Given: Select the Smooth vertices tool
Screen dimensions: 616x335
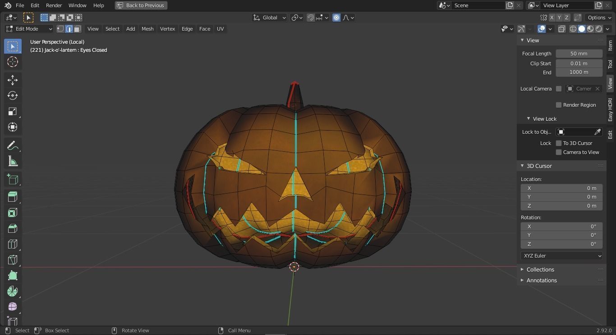Looking at the screenshot, I should 13,307.
